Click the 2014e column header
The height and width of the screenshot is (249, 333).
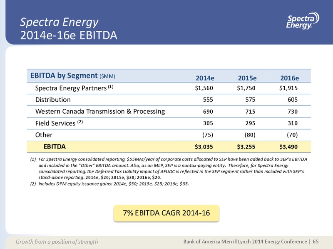pyautogui.click(x=205, y=78)
